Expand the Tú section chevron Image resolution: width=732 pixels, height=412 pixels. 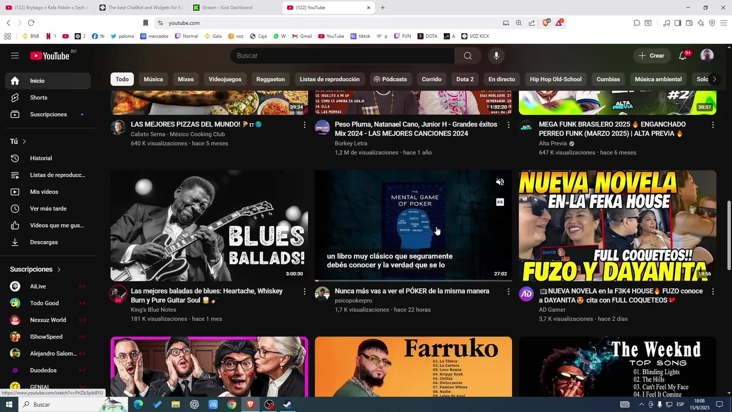point(24,141)
